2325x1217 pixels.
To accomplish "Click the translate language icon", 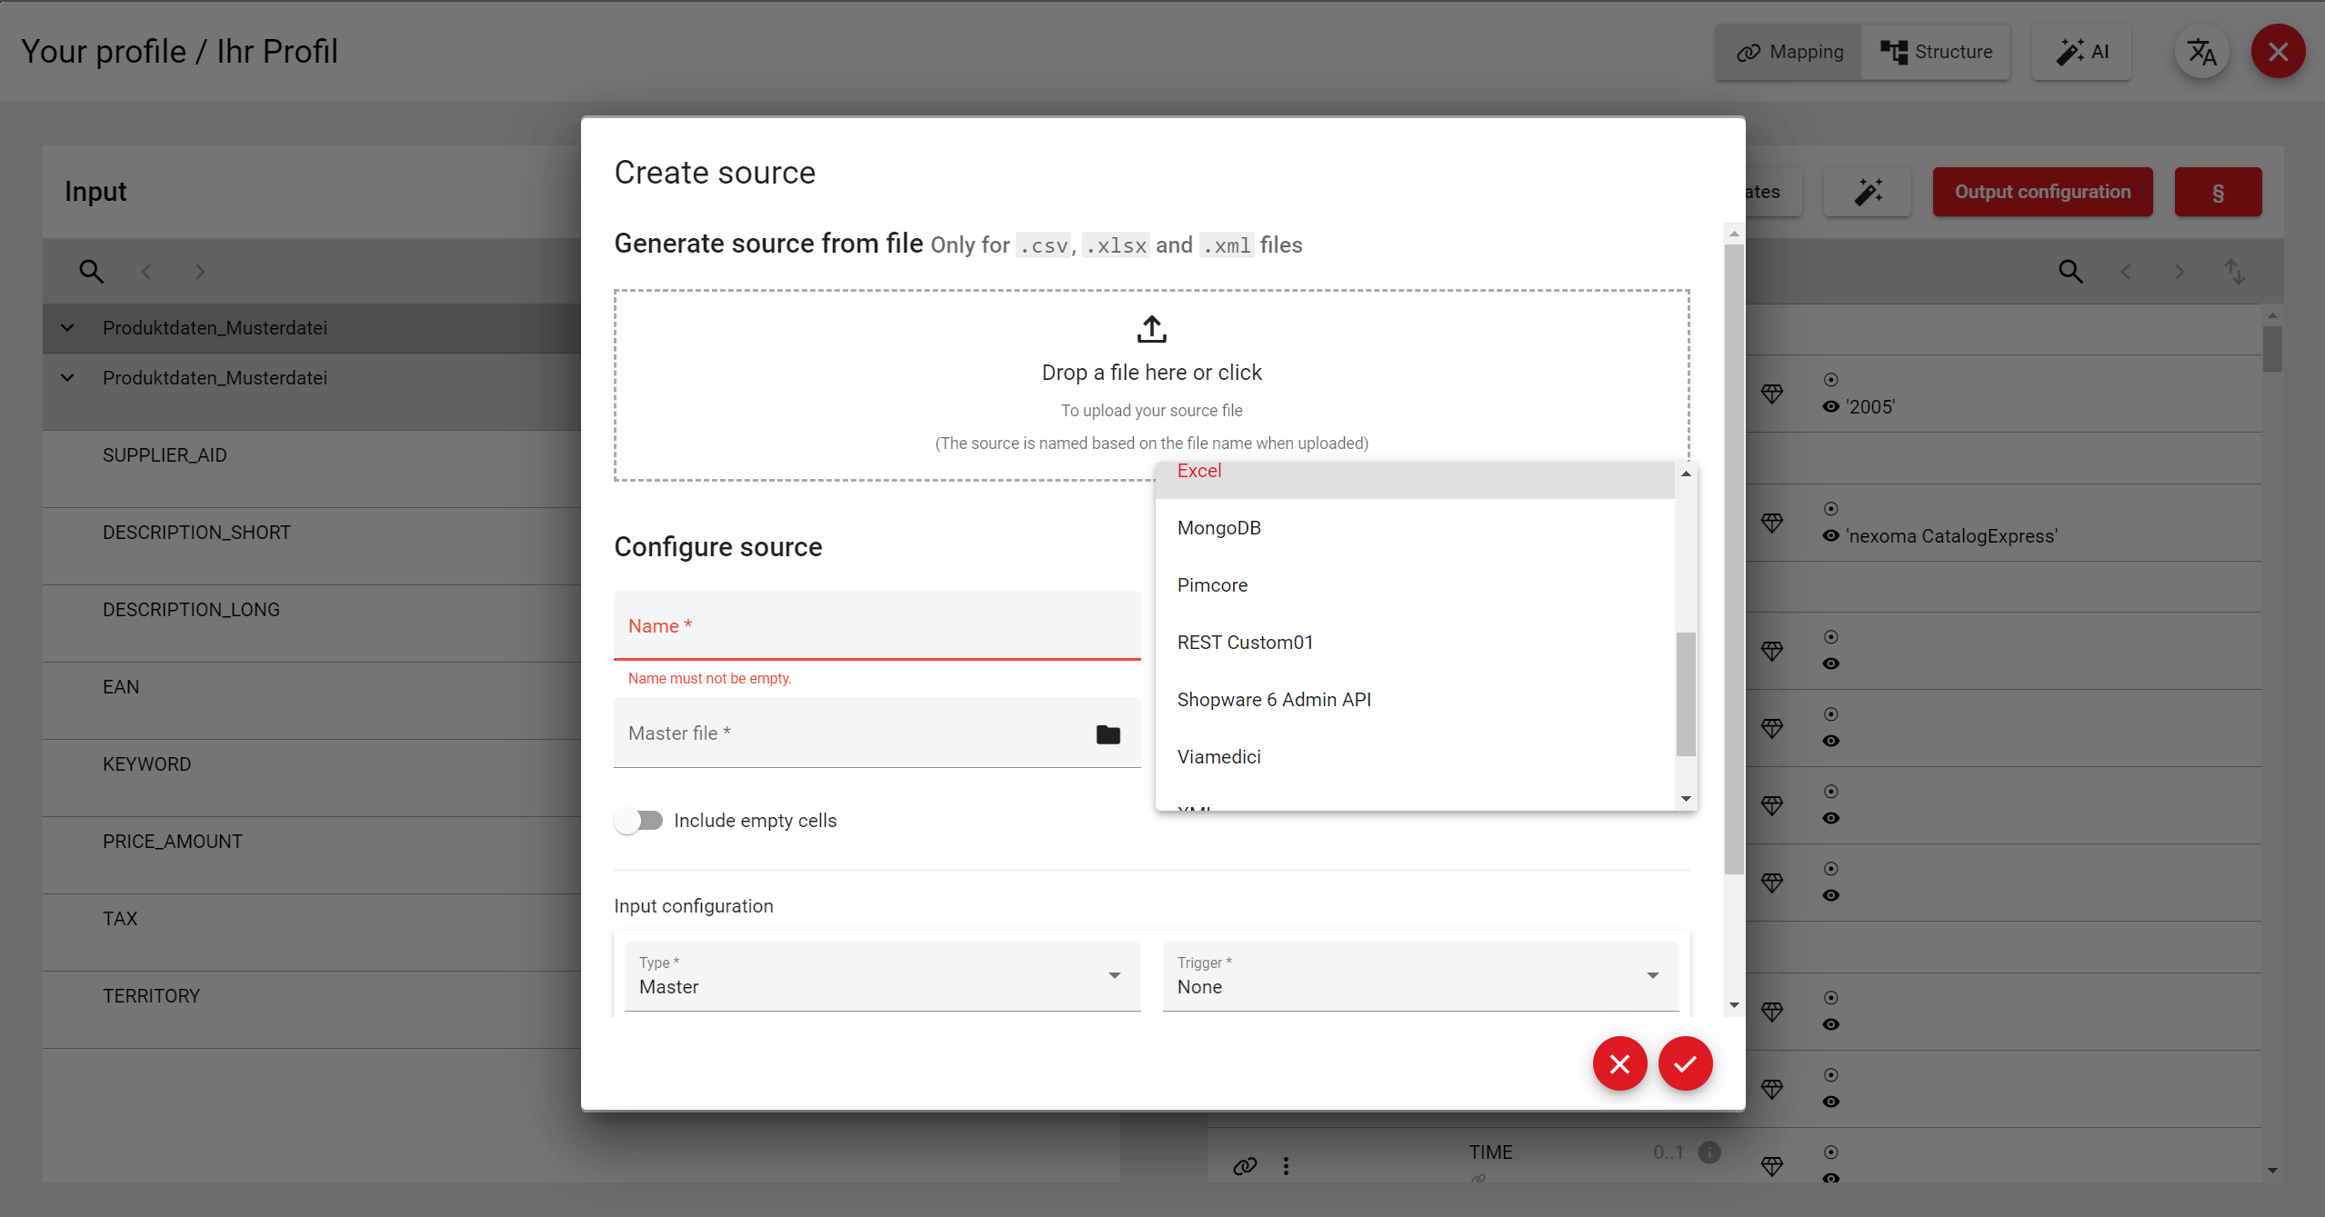I will pos(2201,52).
